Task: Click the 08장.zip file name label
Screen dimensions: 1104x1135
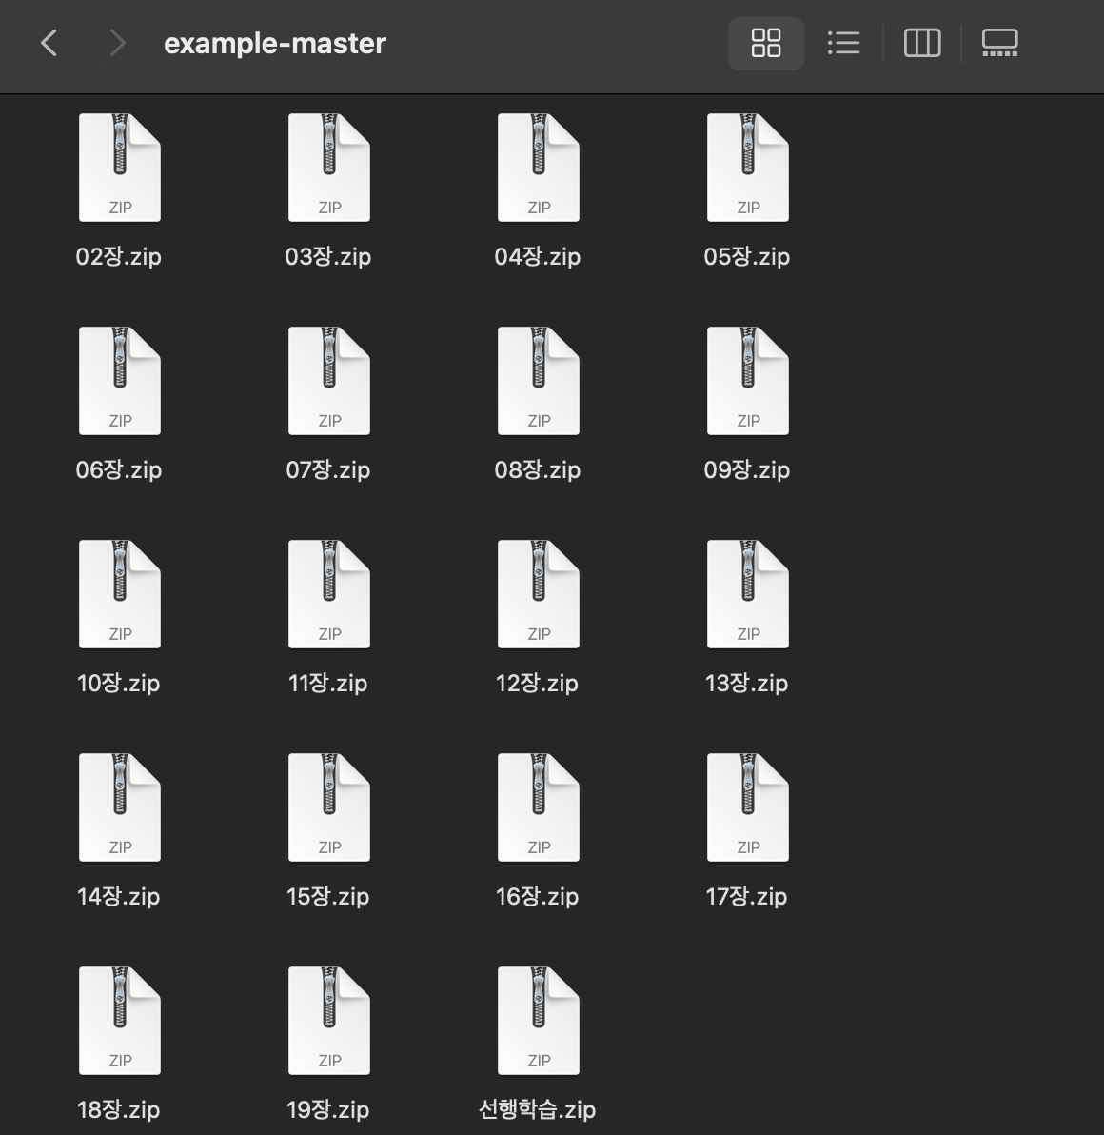Action: click(x=538, y=469)
